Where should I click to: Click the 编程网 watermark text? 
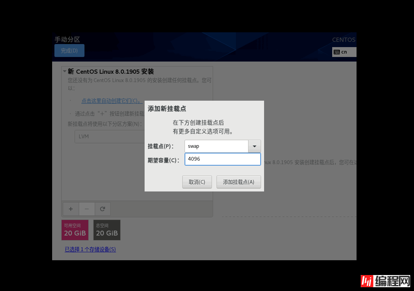click(392, 282)
